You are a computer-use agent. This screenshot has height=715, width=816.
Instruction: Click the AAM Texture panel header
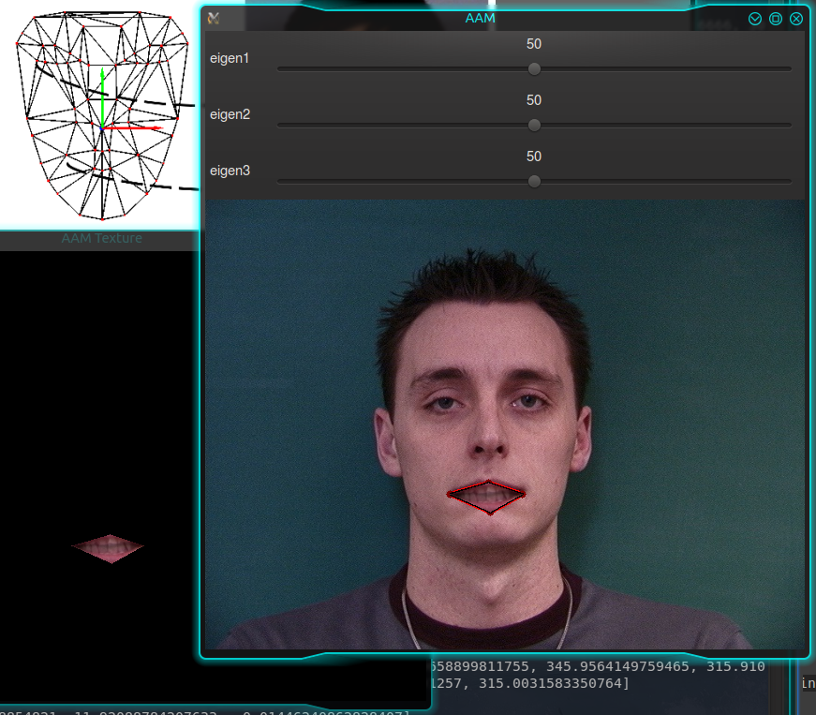click(x=102, y=238)
